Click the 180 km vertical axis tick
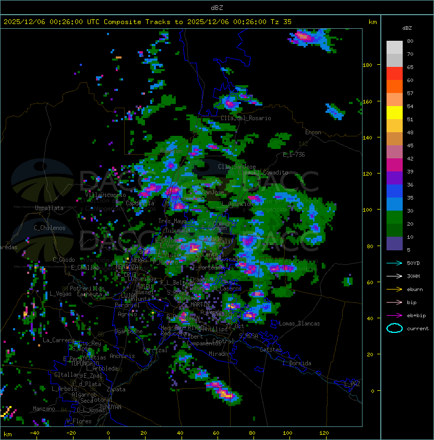The image size is (434, 440). [x=367, y=65]
